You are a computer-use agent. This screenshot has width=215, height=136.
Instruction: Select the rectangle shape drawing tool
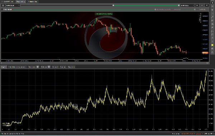pos(212,34)
